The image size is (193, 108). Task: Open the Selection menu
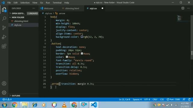point(25,3)
